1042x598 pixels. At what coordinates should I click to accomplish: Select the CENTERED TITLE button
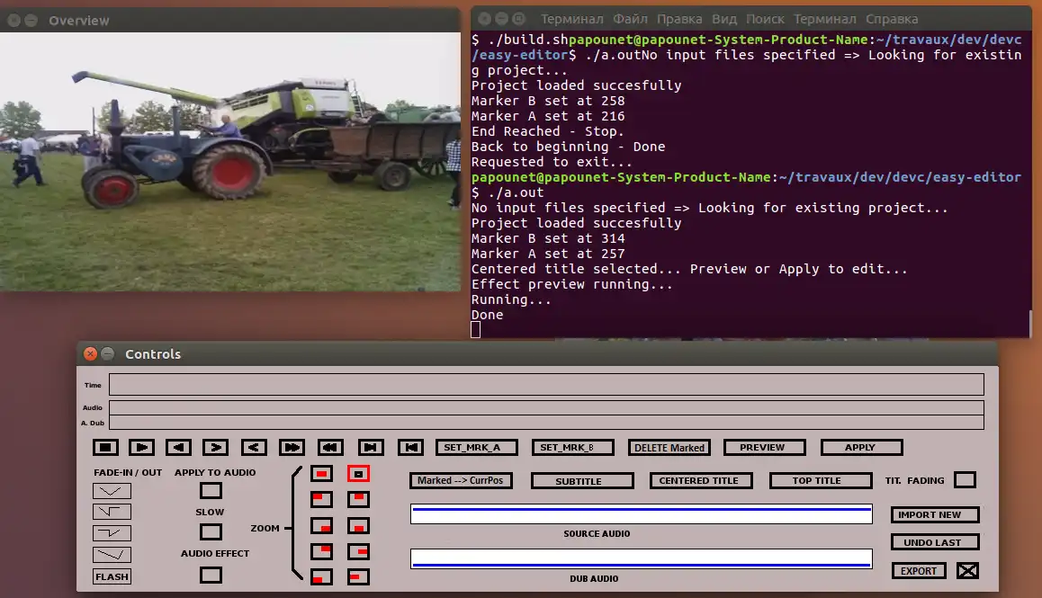point(701,480)
